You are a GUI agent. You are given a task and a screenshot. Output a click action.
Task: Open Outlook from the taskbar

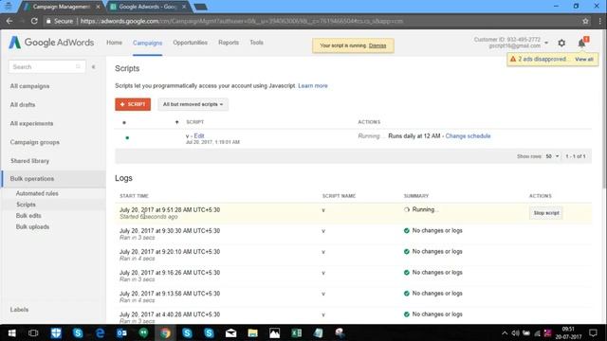point(121,332)
